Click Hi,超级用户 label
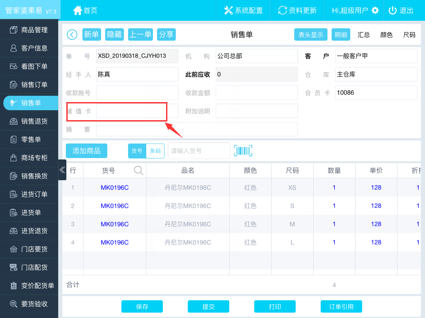The width and height of the screenshot is (425, 318). point(350,10)
